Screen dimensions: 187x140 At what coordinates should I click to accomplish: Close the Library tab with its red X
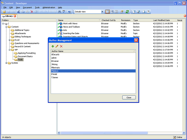tap(15, 16)
